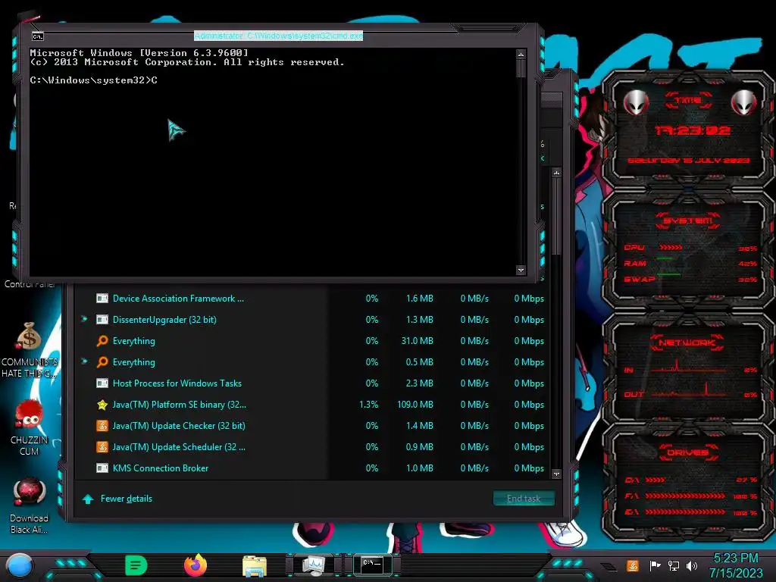Select the DissenterUpgrader (32 bit) process name
Screen dimensions: 776x582
click(164, 320)
